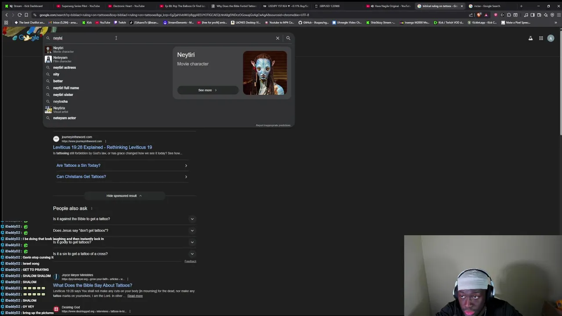Open Google apps grid
The height and width of the screenshot is (316, 562).
[x=541, y=38]
